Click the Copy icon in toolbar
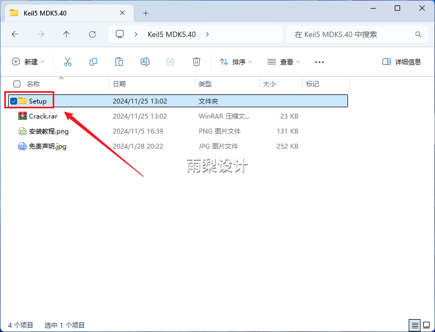 click(x=93, y=62)
